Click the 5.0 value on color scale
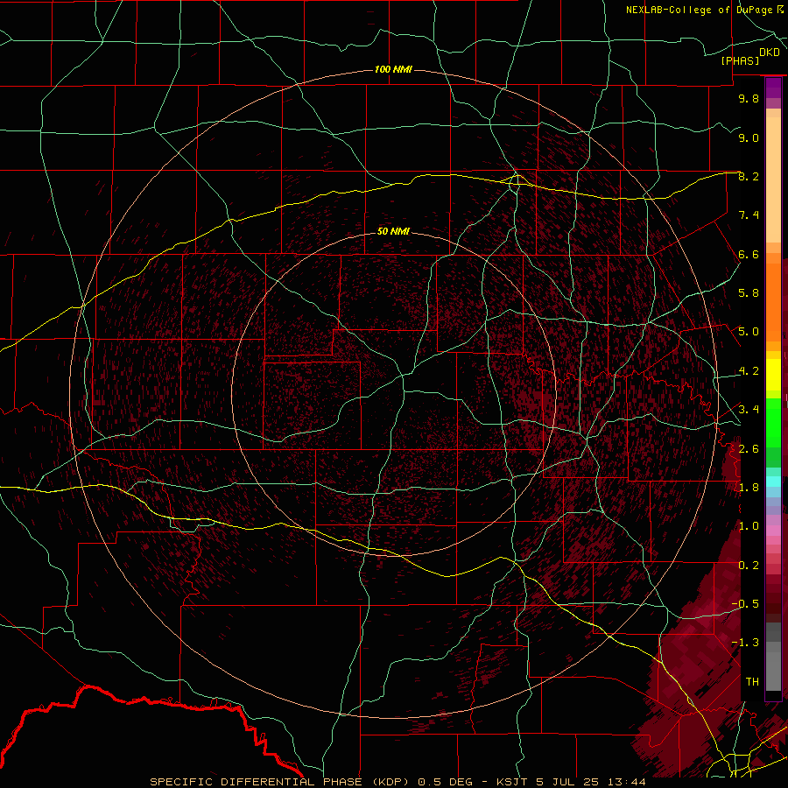Image resolution: width=788 pixels, height=788 pixels. click(749, 332)
